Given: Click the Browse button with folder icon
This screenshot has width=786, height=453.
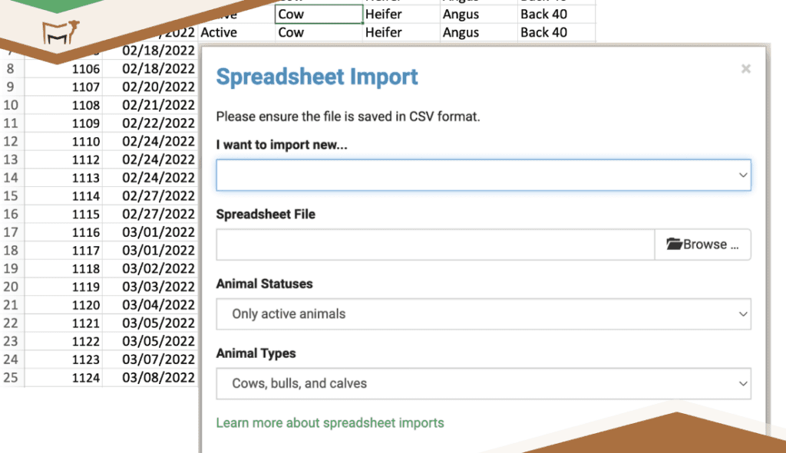Looking at the screenshot, I should [702, 245].
